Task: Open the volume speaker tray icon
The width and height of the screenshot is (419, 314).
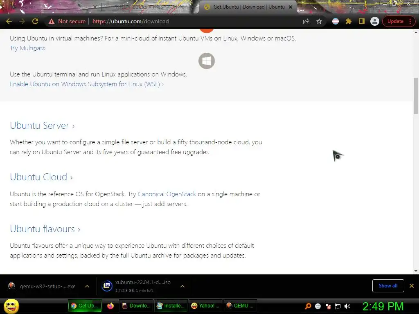Action: [x=347, y=306]
